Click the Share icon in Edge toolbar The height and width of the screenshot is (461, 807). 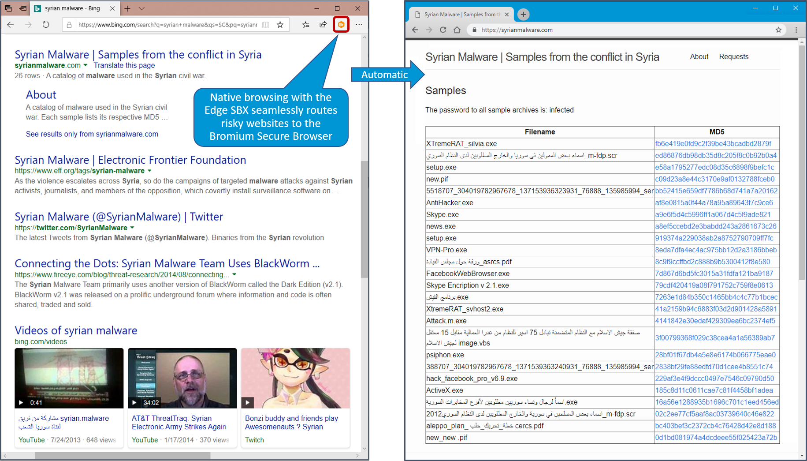[x=323, y=25]
